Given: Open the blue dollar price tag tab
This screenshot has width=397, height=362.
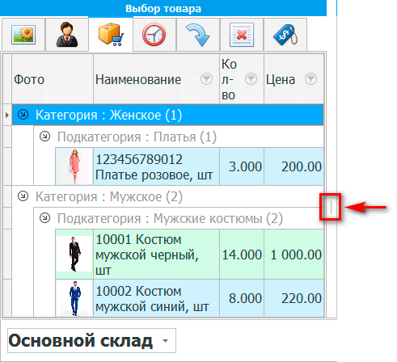Looking at the screenshot, I should [285, 35].
